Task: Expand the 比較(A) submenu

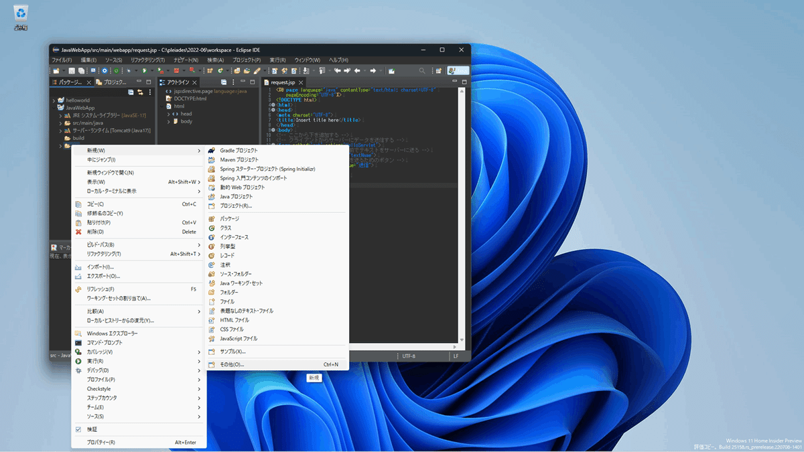Action: [139, 311]
